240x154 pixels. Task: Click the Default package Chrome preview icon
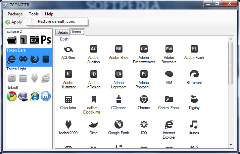tap(12, 96)
